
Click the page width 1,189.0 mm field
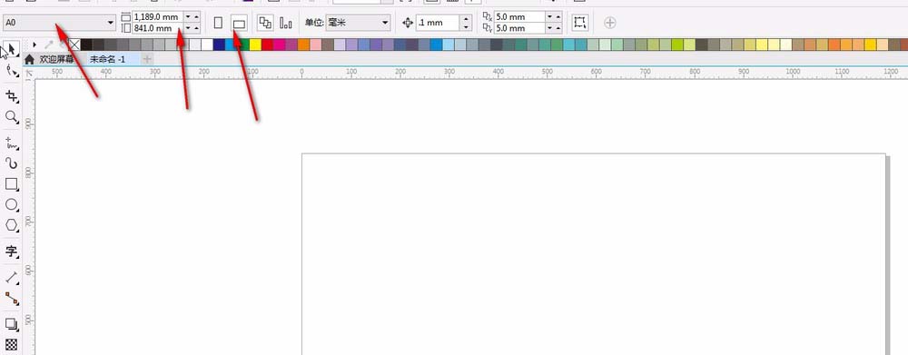[157, 16]
